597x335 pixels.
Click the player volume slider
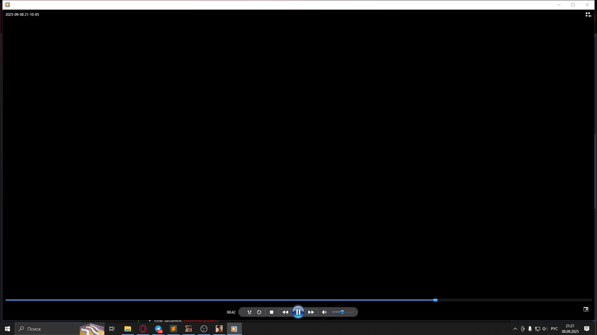[x=342, y=312]
